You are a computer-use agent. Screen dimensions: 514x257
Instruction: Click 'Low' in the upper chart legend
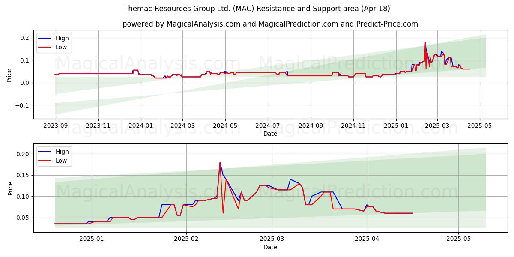[x=61, y=47]
